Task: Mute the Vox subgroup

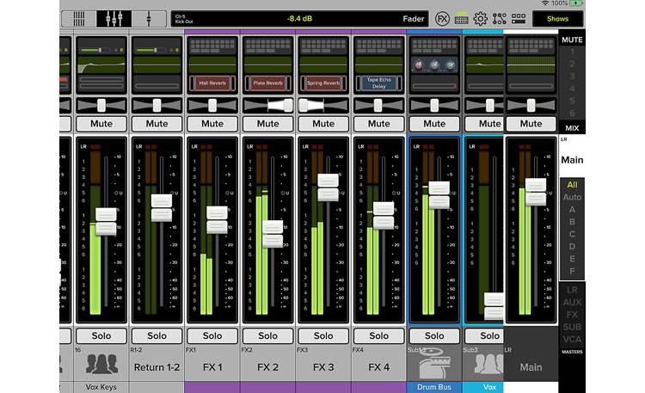Action: (x=484, y=124)
